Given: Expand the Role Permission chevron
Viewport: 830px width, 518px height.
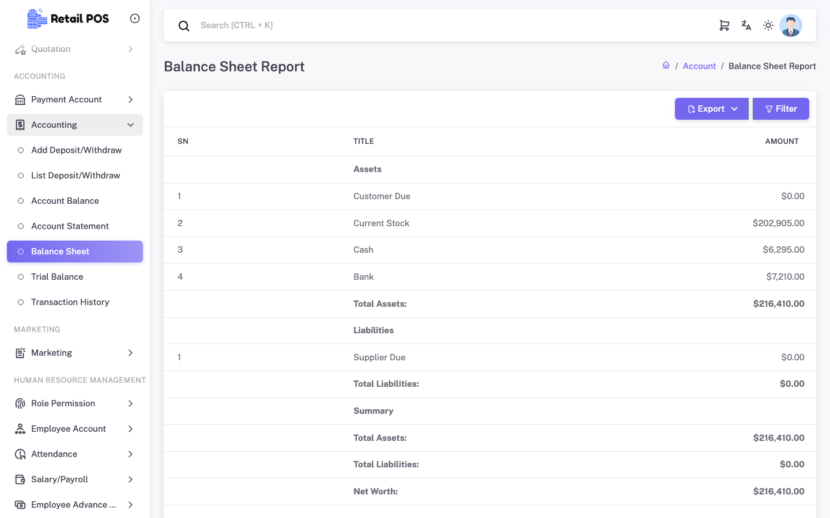Looking at the screenshot, I should point(131,403).
